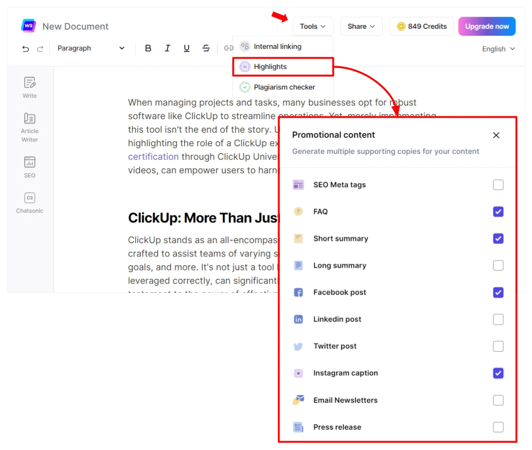Change language via English dropdown
Viewport: 532px width, 450px height.
coord(499,49)
